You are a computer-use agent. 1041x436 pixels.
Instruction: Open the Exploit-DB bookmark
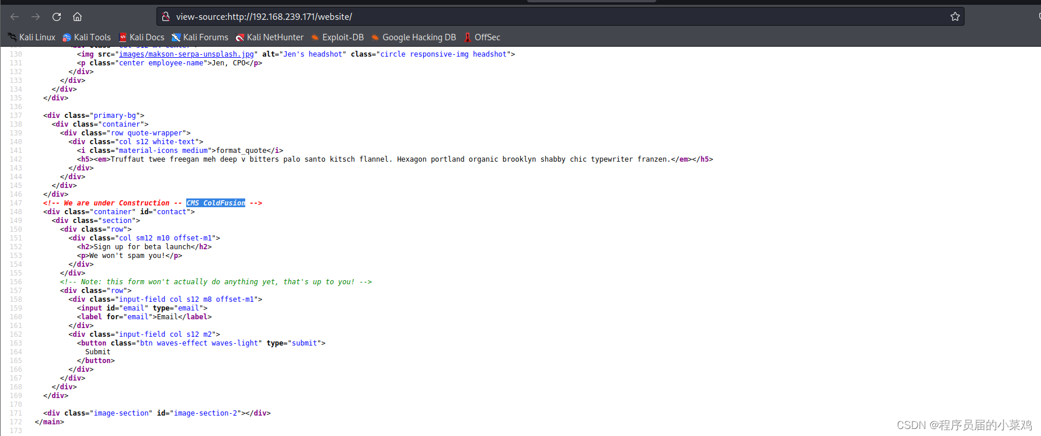(337, 37)
